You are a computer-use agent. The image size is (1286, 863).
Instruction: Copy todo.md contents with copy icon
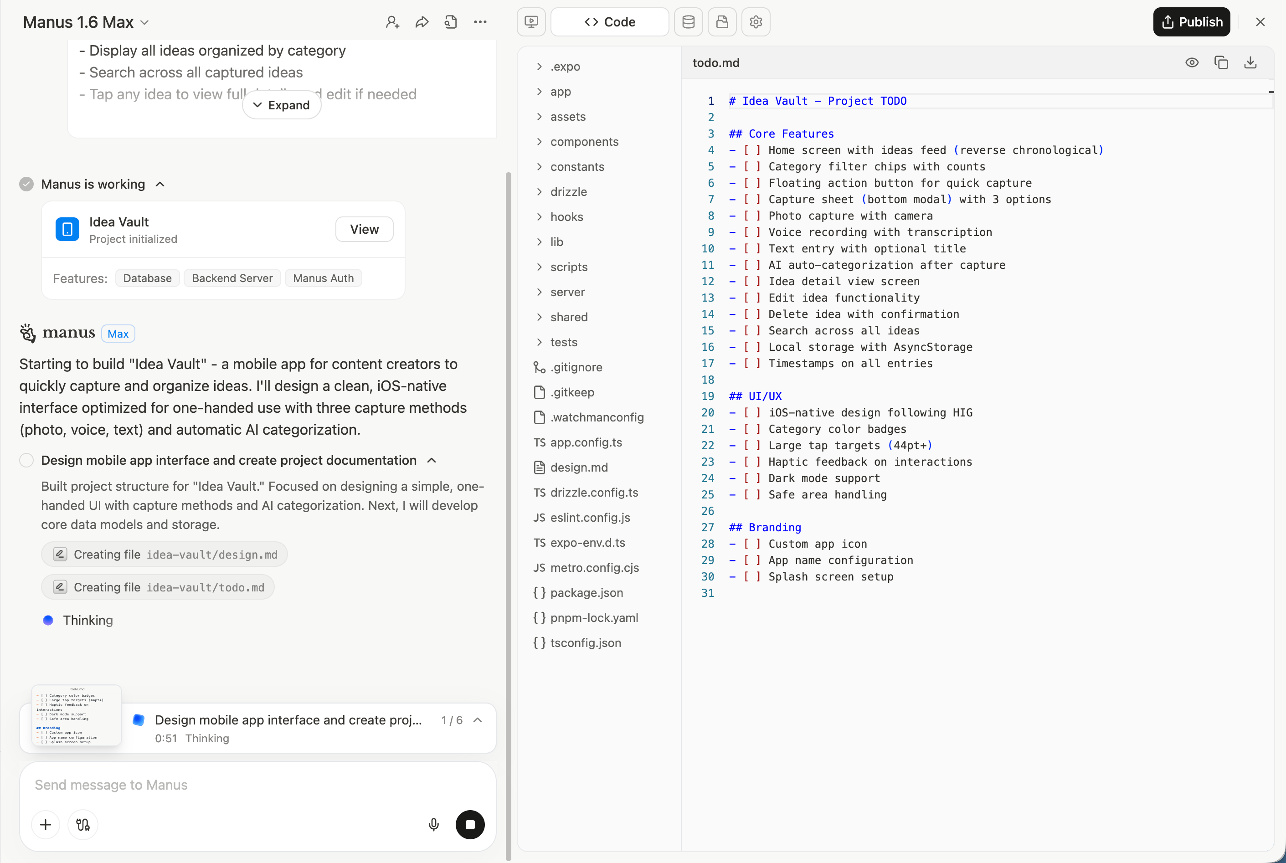point(1221,63)
